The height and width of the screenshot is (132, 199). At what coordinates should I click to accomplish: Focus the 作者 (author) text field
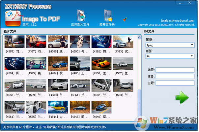click(x=175, y=76)
